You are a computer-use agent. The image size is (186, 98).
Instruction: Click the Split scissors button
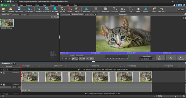point(159,58)
